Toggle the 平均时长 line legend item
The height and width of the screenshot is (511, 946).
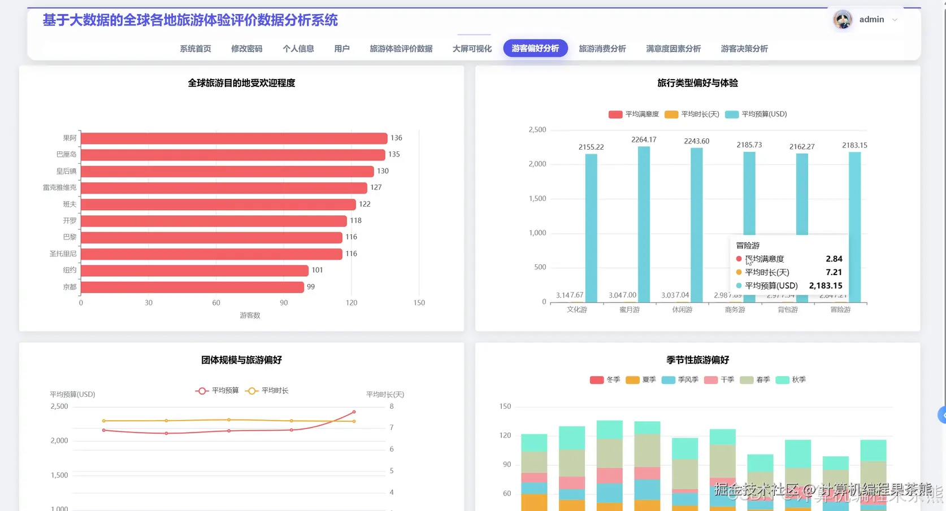click(x=267, y=391)
